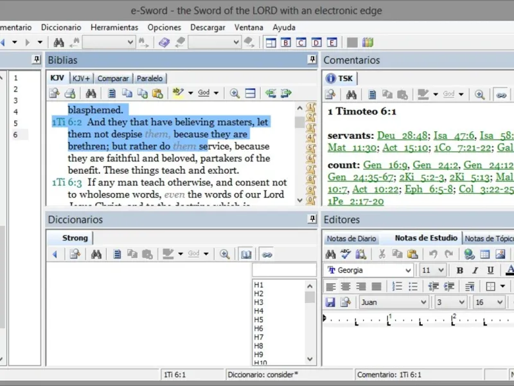Viewport: 514px width, 386px height.
Task: Select the C layout icon in main toolbar
Action: [x=301, y=42]
